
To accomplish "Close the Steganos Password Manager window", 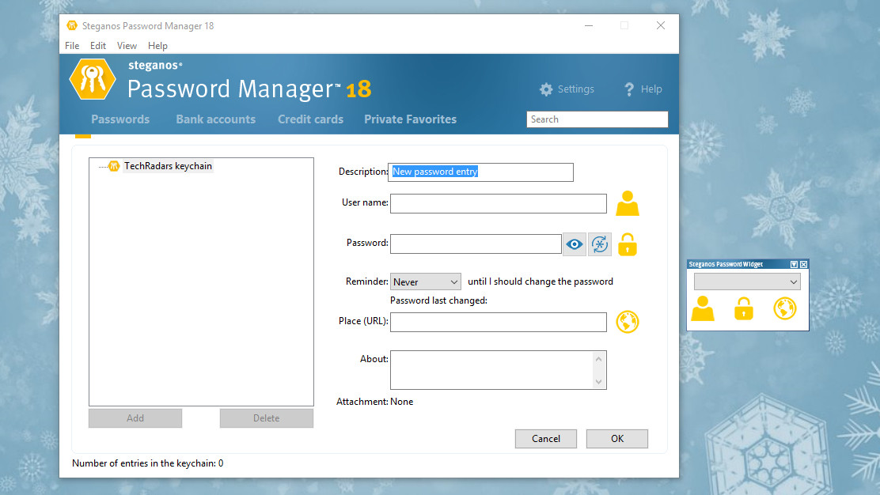I will click(x=661, y=25).
